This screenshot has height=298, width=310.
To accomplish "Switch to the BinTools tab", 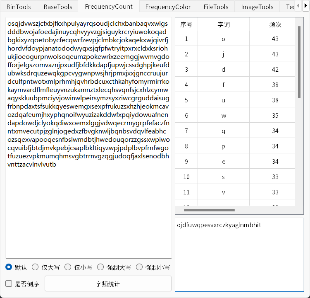I will (19, 7).
